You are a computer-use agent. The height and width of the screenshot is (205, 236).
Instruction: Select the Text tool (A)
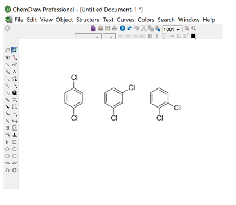pos(15,72)
